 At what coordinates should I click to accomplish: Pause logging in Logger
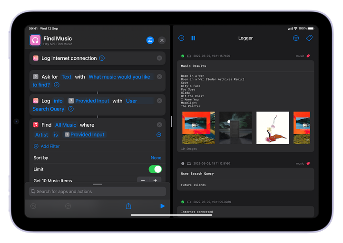[193, 38]
